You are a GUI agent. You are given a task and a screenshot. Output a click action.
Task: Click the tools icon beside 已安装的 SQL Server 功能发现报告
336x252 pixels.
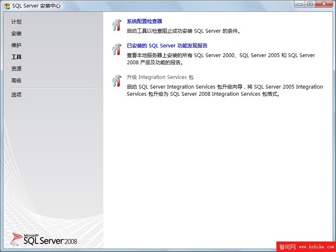[117, 49]
